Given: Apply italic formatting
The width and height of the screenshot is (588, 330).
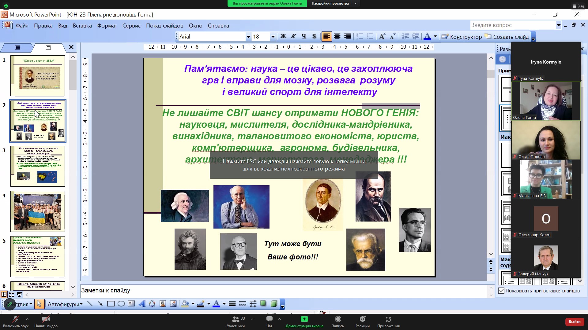Looking at the screenshot, I should [293, 37].
